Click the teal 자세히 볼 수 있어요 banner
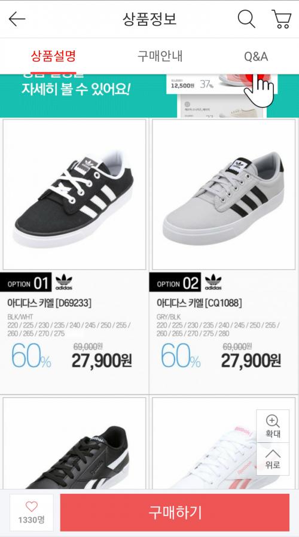Screen dimensions: 299x537 (149, 96)
